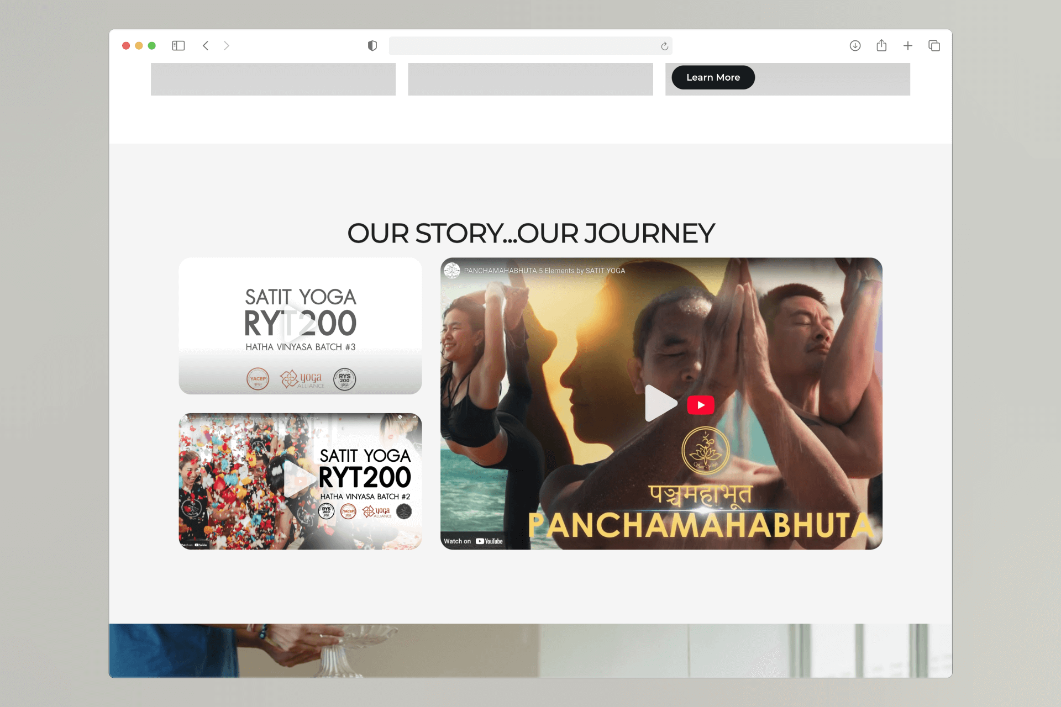Go forward with the forward arrow

click(x=227, y=46)
